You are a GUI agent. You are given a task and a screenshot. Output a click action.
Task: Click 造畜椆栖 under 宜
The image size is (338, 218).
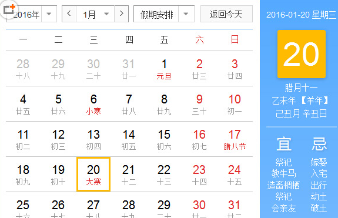tap(284, 185)
